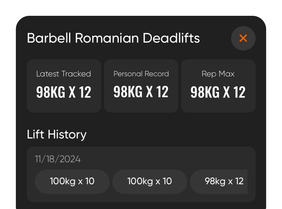Click the "Personal Record" label text
This screenshot has height=209, width=282.
(141, 74)
